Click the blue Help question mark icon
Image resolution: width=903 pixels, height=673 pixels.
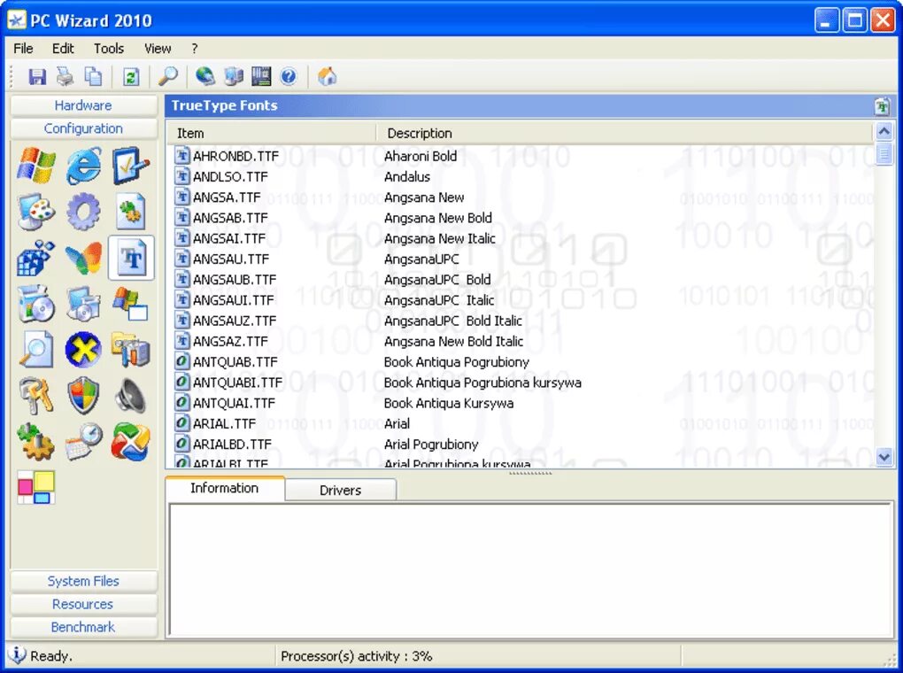click(289, 77)
